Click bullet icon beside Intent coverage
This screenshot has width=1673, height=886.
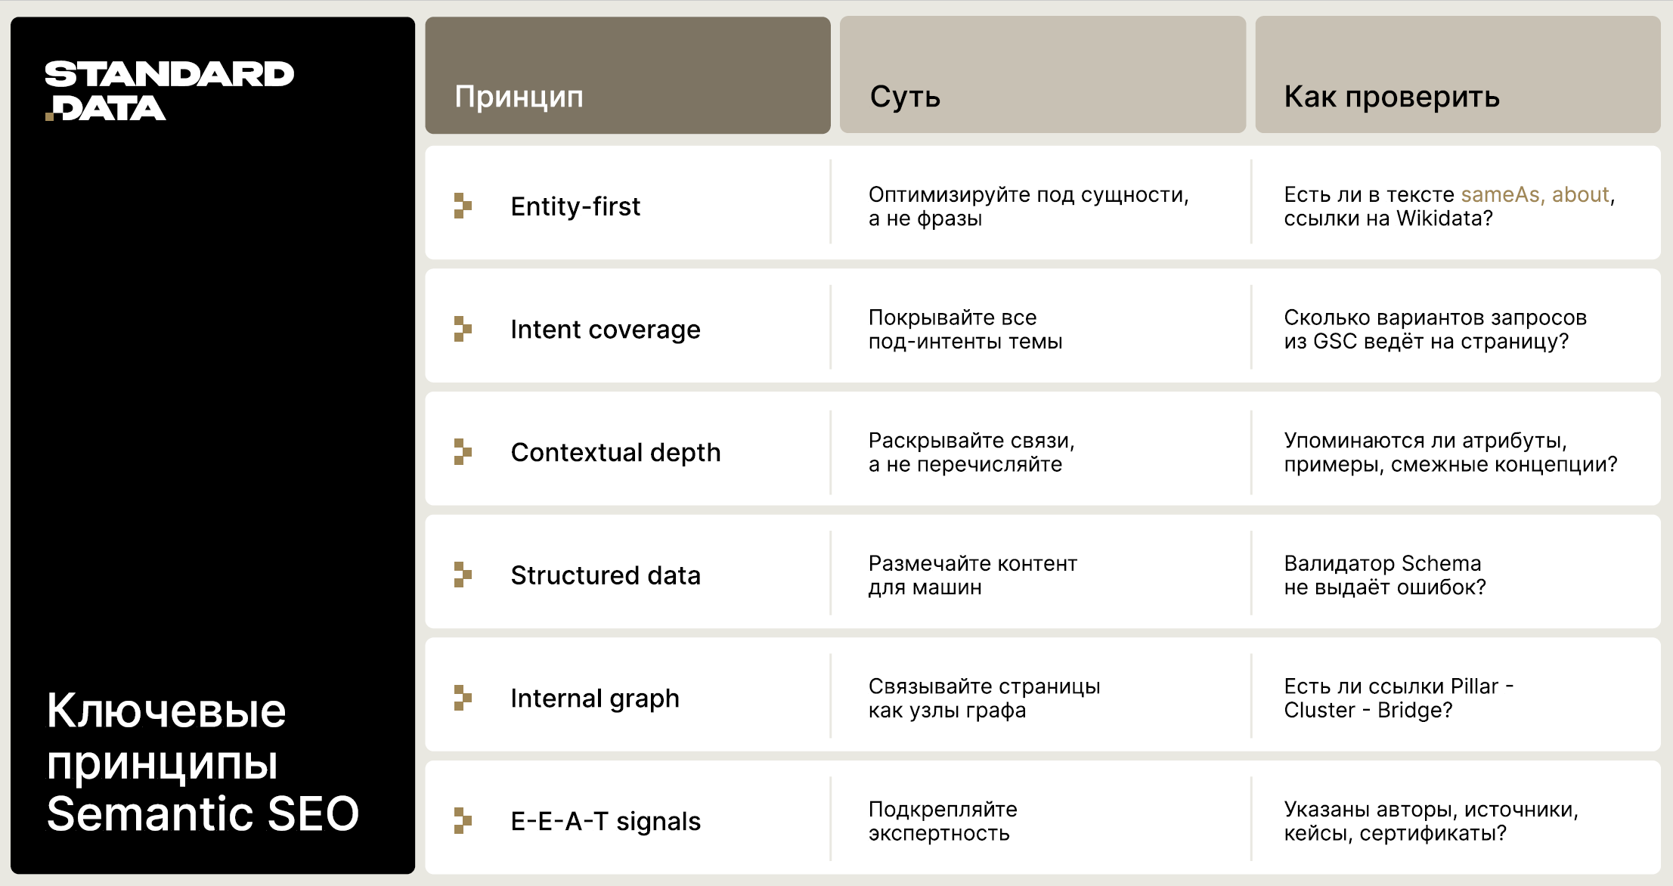pyautogui.click(x=463, y=329)
